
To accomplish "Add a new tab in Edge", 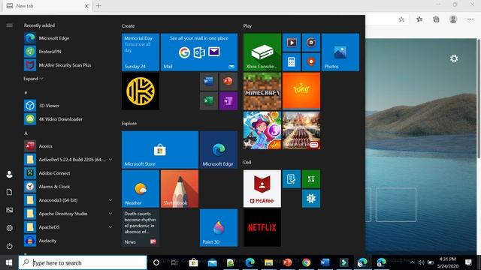I will tap(98, 5).
